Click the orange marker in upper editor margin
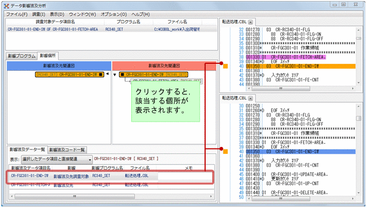This screenshot has height=208, width=367. (226, 66)
